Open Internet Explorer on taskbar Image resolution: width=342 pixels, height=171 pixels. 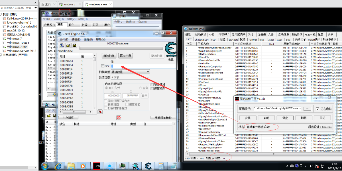(x=58, y=166)
